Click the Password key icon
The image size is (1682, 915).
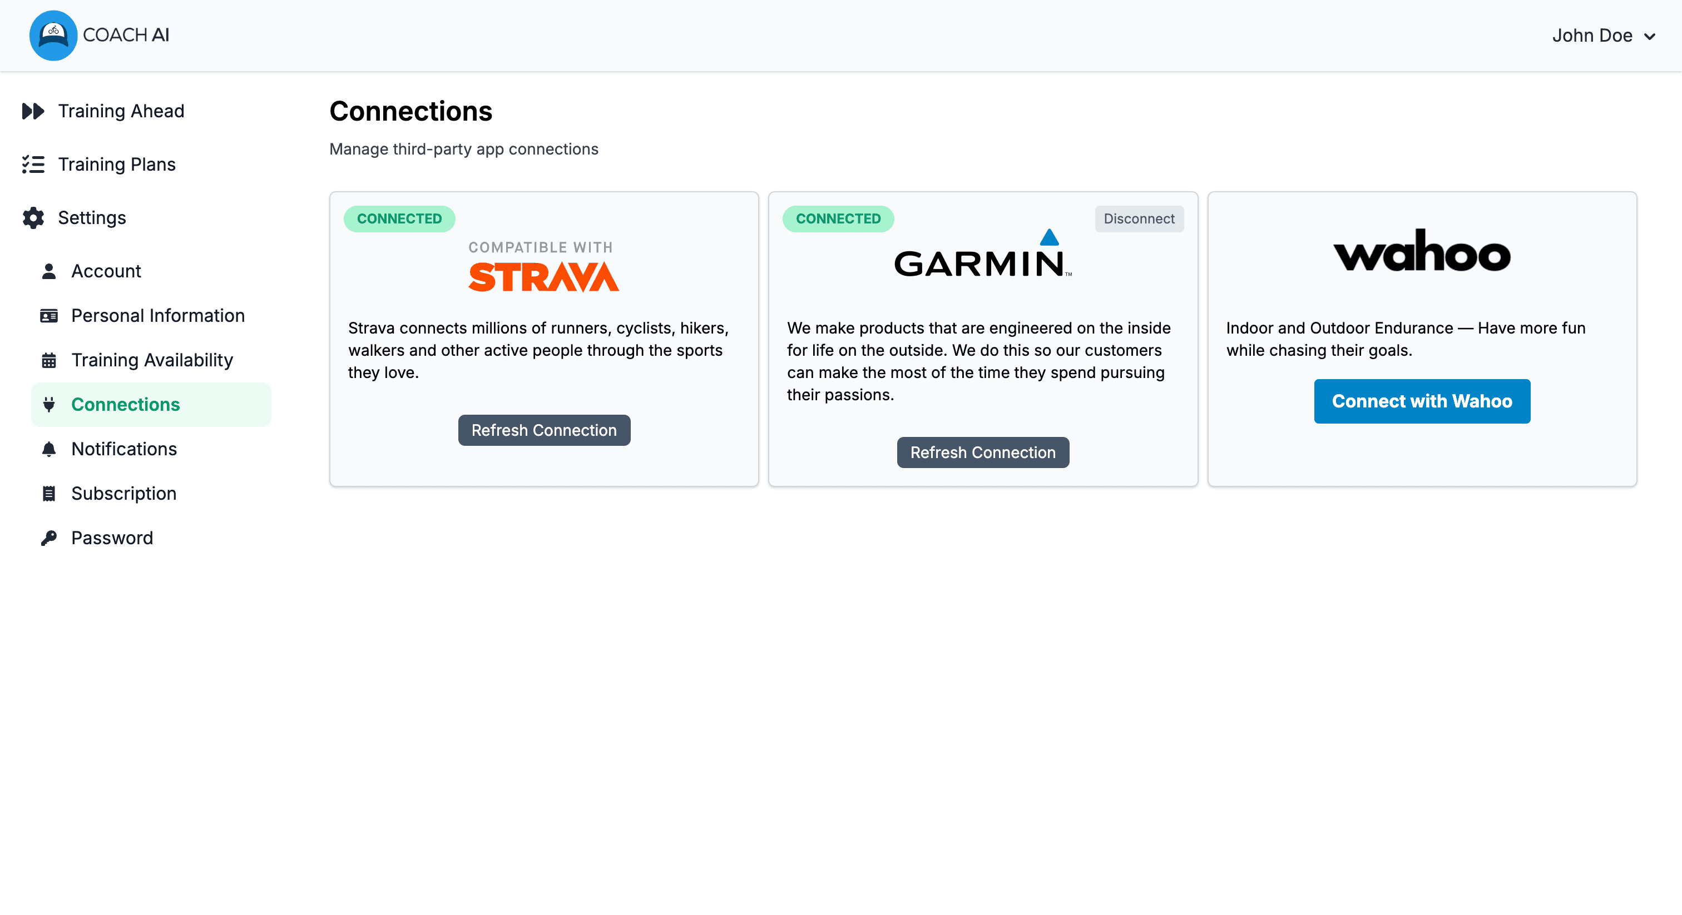49,538
